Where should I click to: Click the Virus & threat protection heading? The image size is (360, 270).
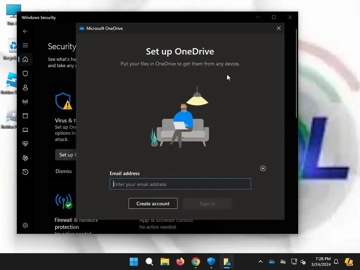click(x=66, y=121)
